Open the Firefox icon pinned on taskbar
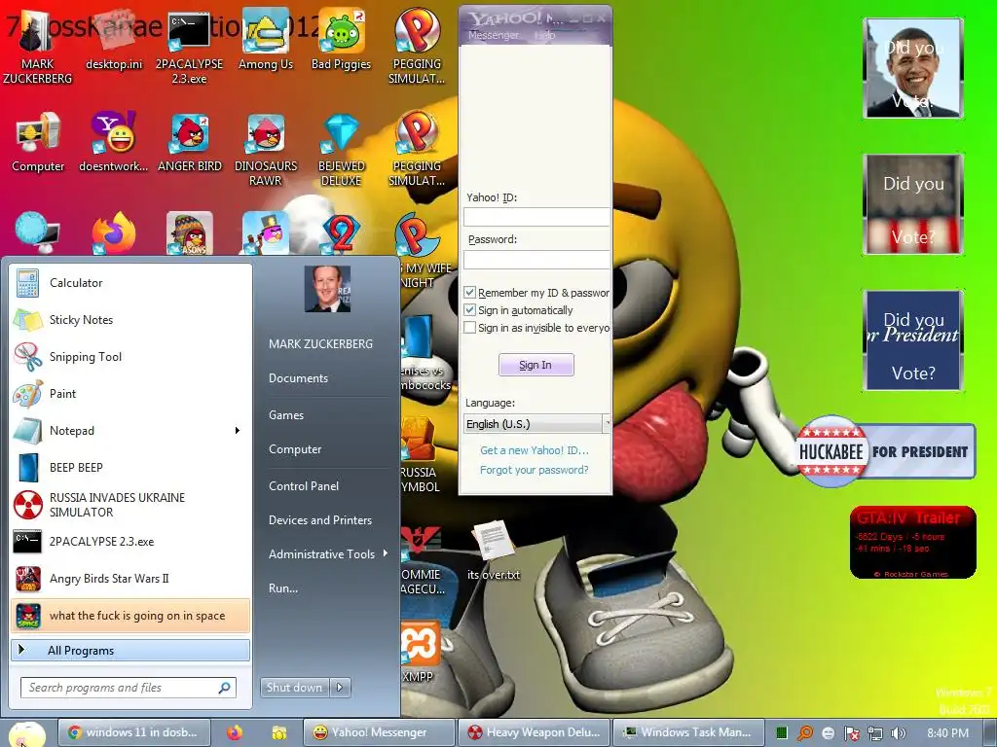 235,732
